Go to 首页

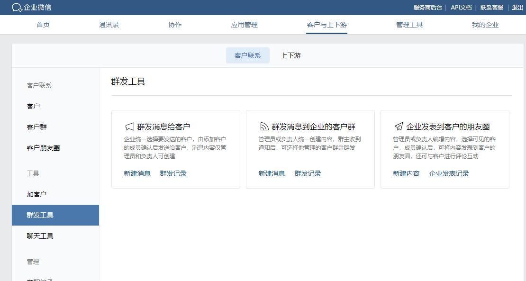43,25
